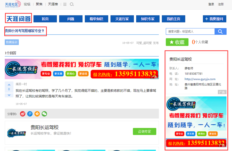This screenshot has height=151, width=232.
Task: Click the 0个人收藏 count text
Action: (x=200, y=42)
